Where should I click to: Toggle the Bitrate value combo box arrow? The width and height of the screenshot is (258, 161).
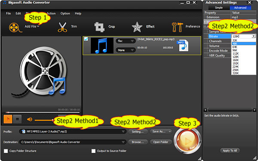click(254, 36)
